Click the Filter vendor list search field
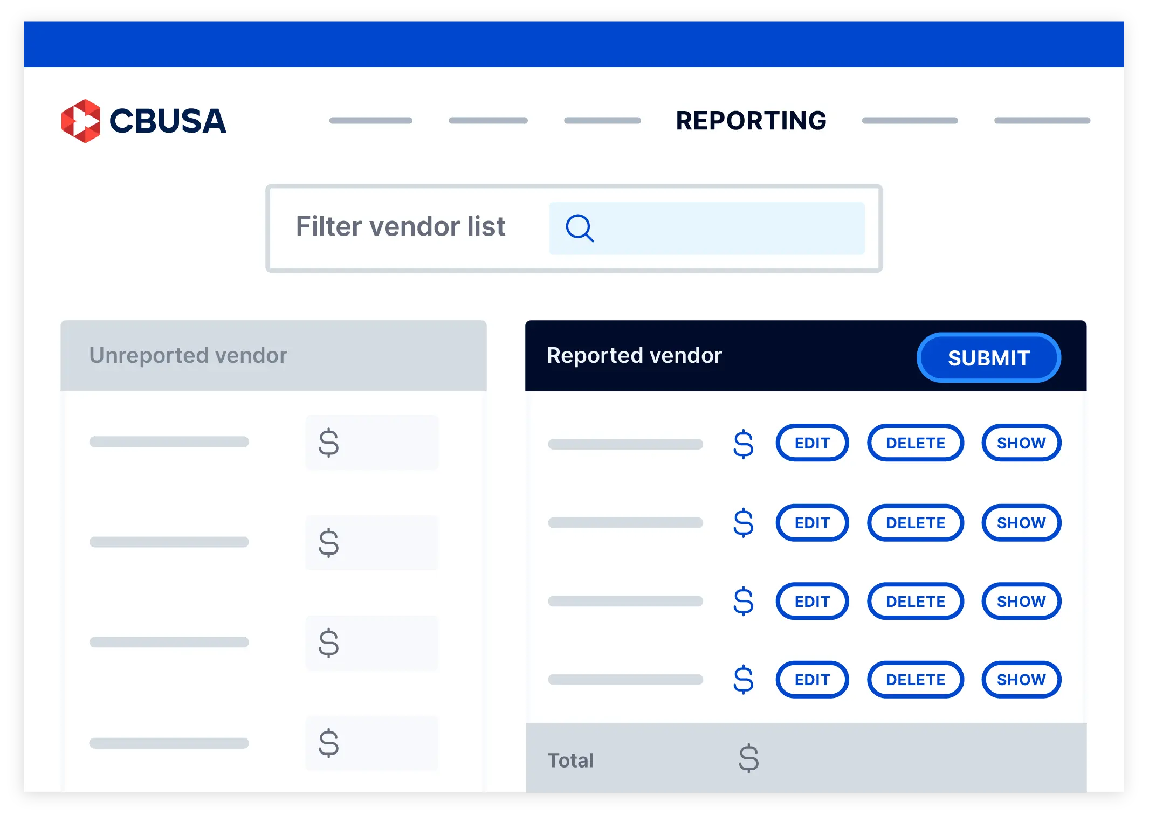This screenshot has height=822, width=1149. (707, 228)
